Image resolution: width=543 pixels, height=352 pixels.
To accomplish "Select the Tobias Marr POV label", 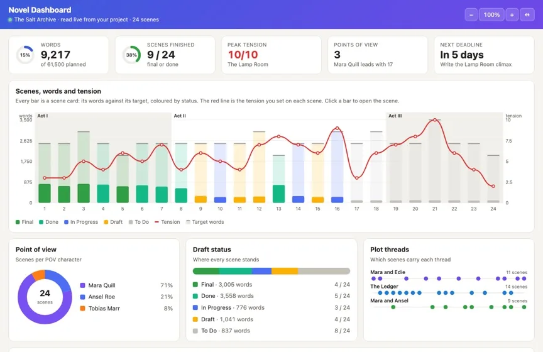I will pyautogui.click(x=104, y=309).
